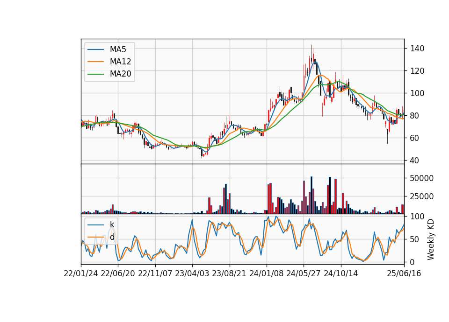Click the d legend label
The height and width of the screenshot is (322, 449).
tap(112, 237)
